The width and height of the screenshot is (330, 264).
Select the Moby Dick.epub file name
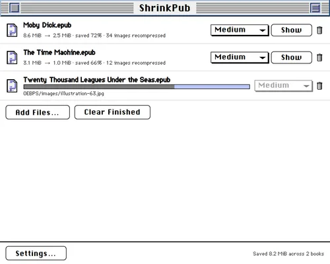pyautogui.click(x=48, y=25)
